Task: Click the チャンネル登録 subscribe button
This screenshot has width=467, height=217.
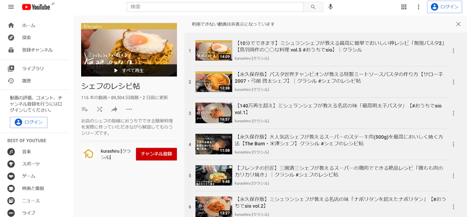Action: coord(156,154)
